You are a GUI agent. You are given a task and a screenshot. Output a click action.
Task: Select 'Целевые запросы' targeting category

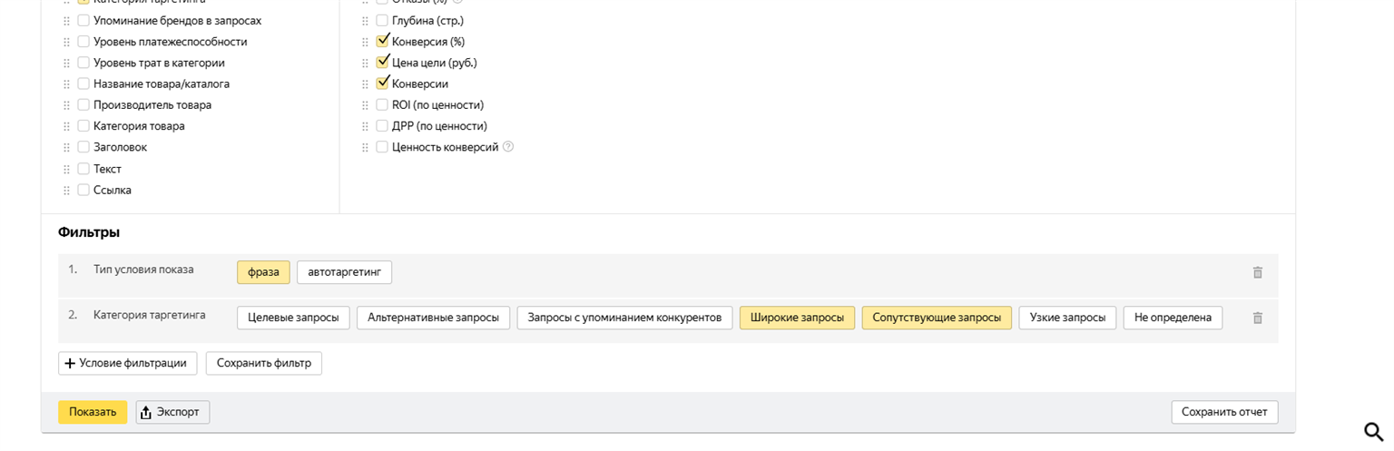pos(293,318)
